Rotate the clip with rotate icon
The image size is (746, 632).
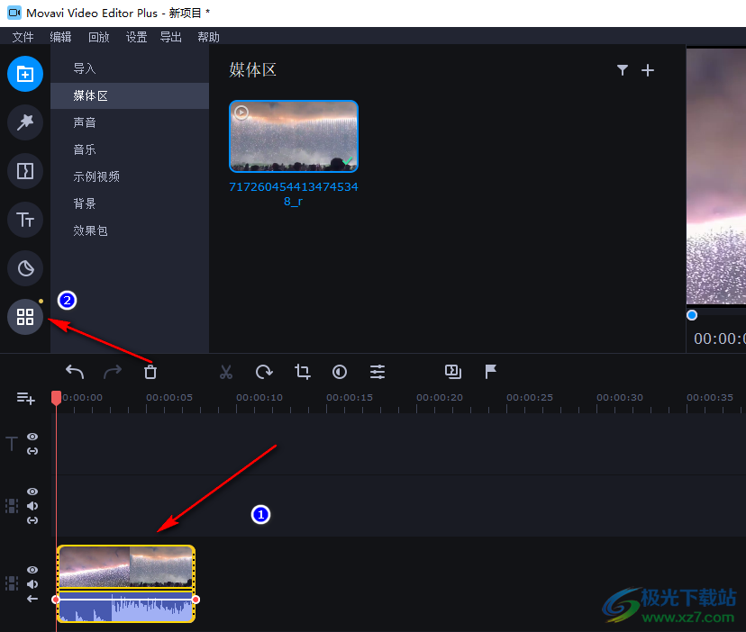tap(264, 372)
